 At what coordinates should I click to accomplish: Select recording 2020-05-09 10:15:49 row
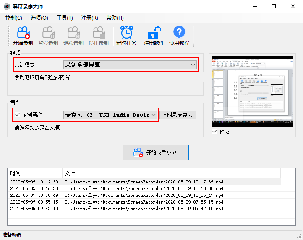145,195
